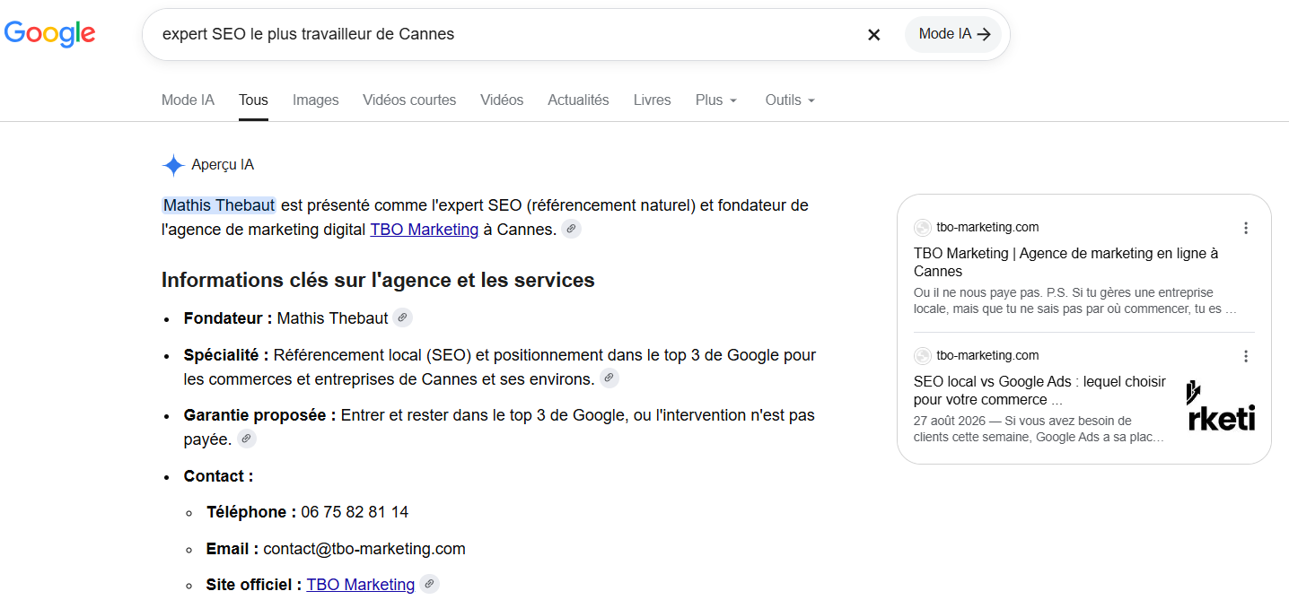Click the 'Garantie proposée :' label text
The height and width of the screenshot is (600, 1289).
click(260, 415)
